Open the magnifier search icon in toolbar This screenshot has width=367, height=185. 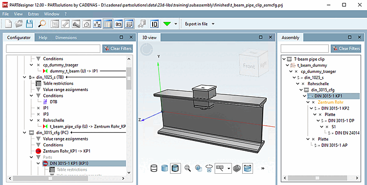[x=42, y=24]
